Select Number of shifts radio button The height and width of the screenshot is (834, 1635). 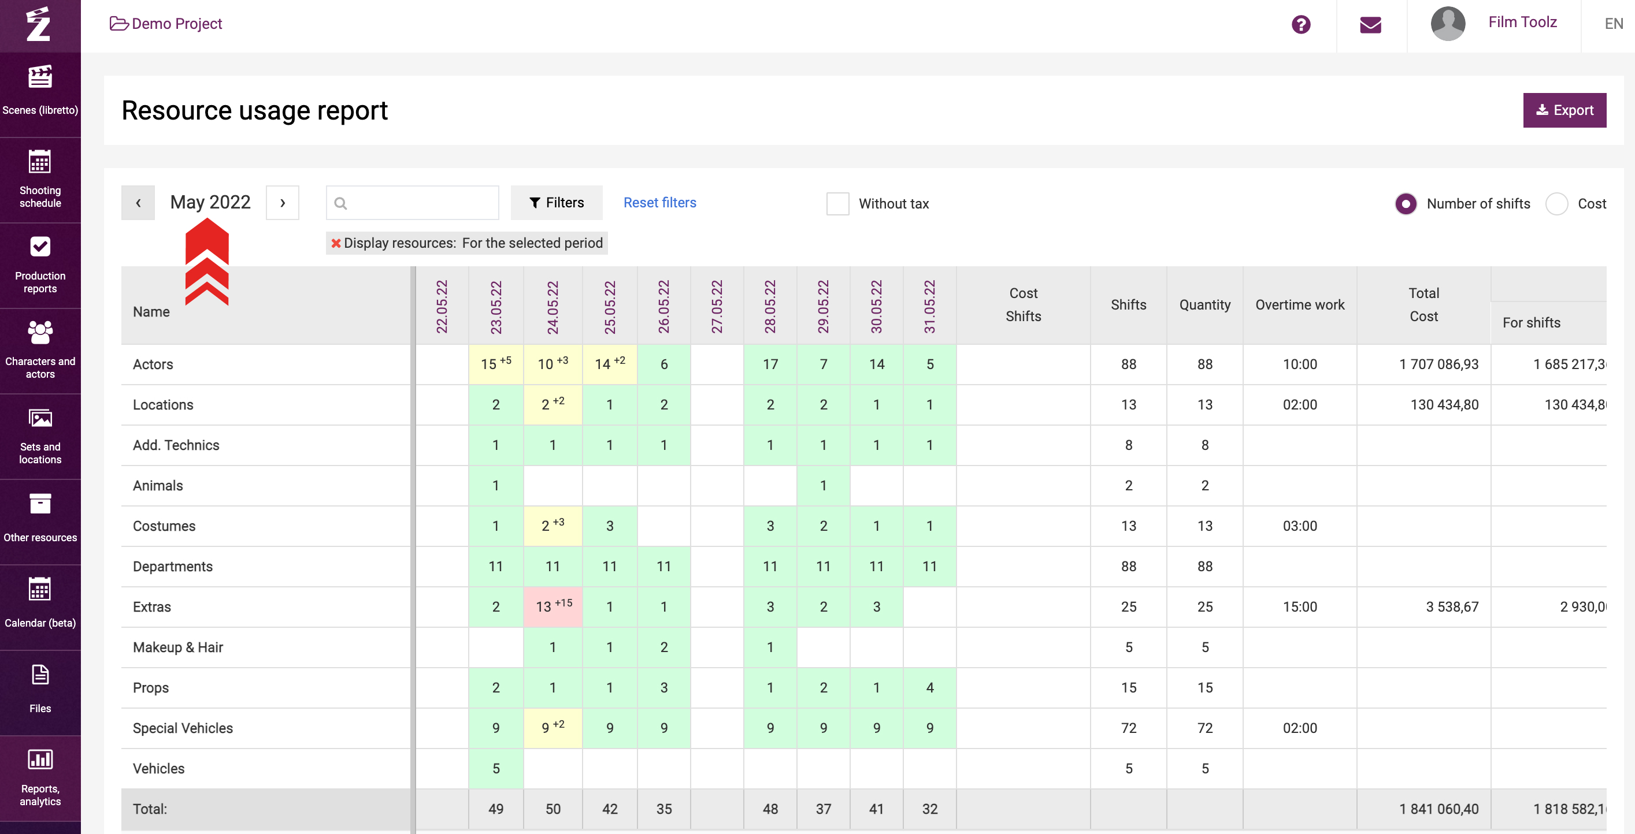pyautogui.click(x=1405, y=203)
